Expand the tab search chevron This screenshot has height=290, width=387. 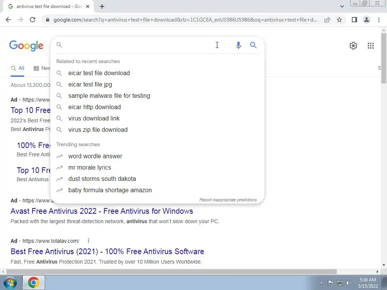342,6
